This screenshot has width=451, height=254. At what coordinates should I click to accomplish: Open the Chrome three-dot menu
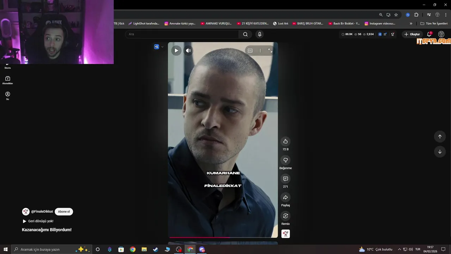pyautogui.click(x=446, y=15)
